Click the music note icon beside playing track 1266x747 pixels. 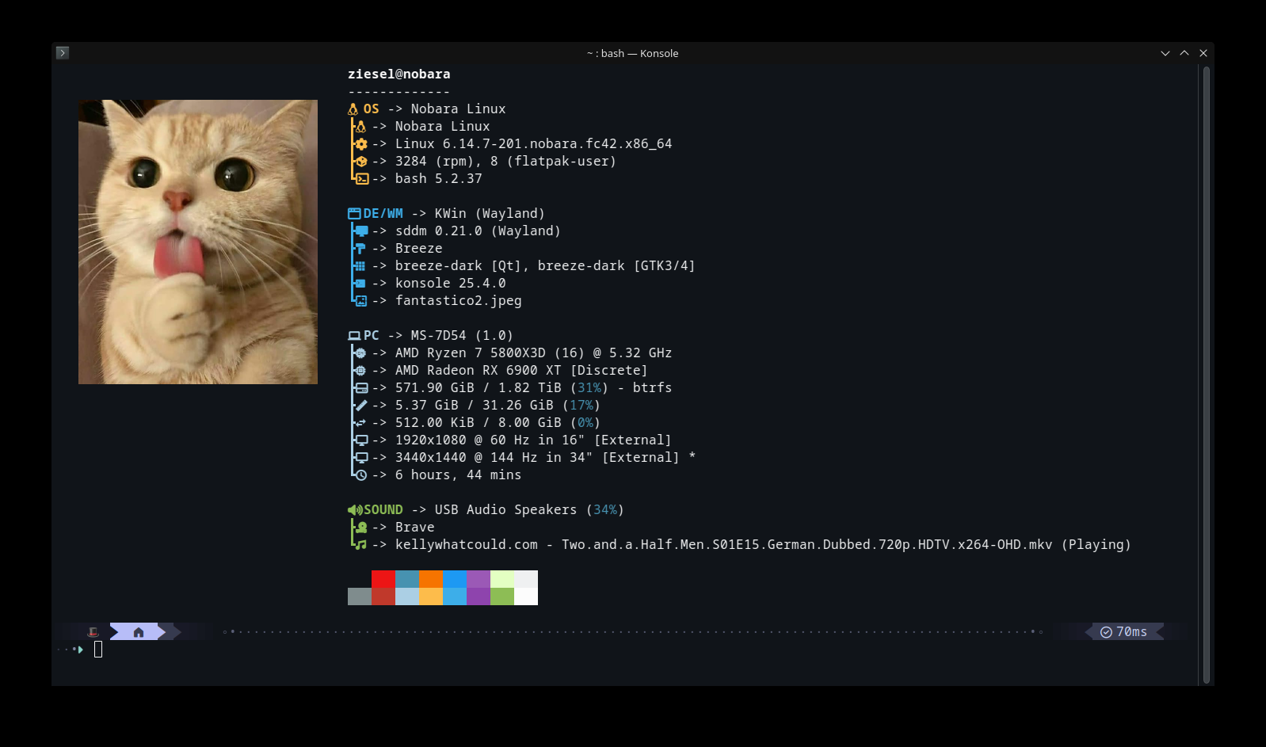[361, 545]
